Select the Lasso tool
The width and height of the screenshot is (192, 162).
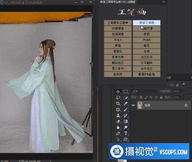pos(118,98)
